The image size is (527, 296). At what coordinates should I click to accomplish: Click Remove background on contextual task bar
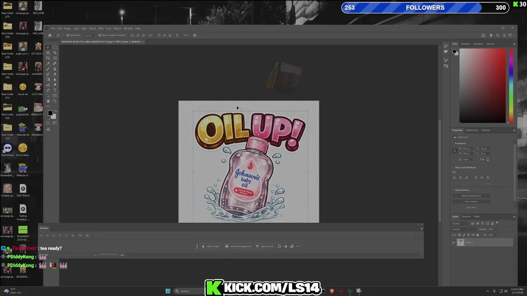pyautogui.click(x=238, y=246)
